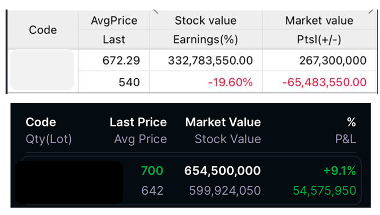Viewport: 380px width, 215px height.
Task: Click the 267,300,000 market value
Action: pyautogui.click(x=332, y=61)
